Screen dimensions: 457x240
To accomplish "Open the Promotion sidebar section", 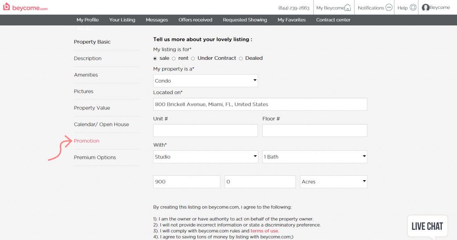I will [87, 141].
